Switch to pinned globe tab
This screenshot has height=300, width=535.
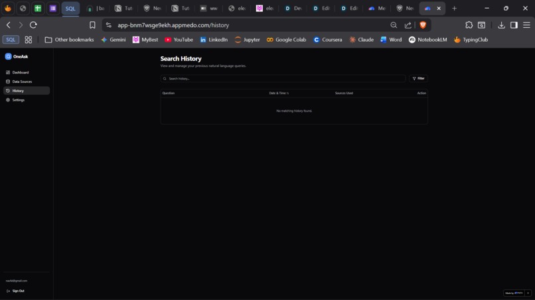[x=23, y=8]
